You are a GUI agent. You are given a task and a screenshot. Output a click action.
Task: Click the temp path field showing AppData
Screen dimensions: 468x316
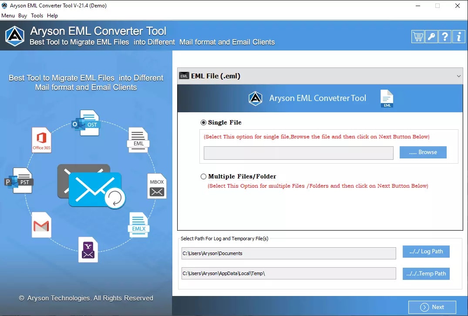[x=289, y=273]
